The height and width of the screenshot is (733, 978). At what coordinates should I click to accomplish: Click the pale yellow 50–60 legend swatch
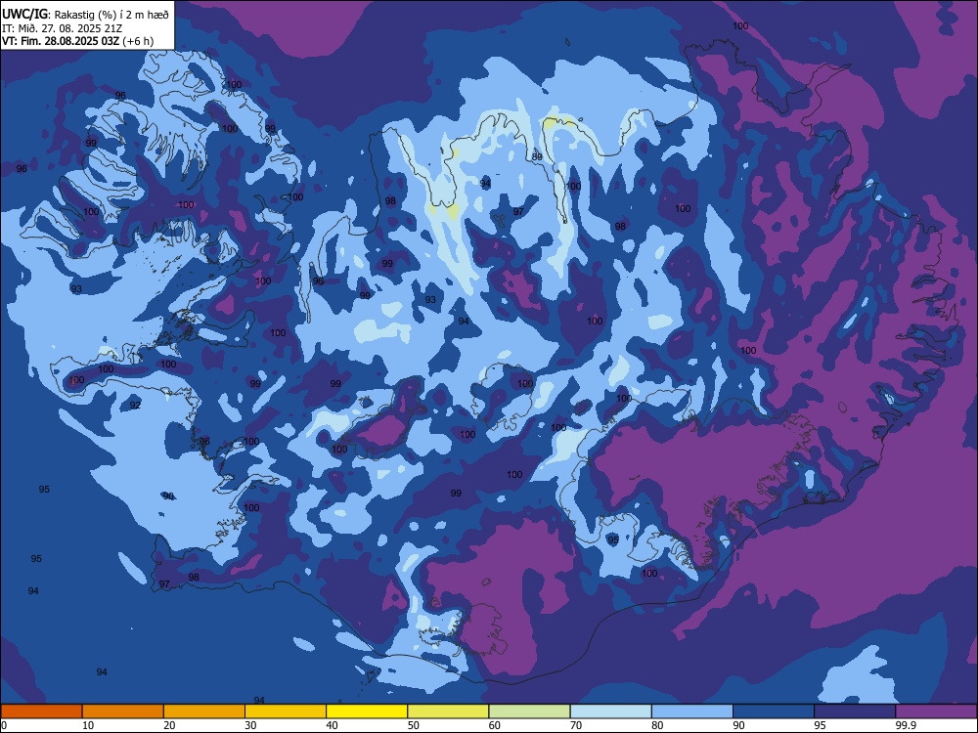(x=448, y=711)
